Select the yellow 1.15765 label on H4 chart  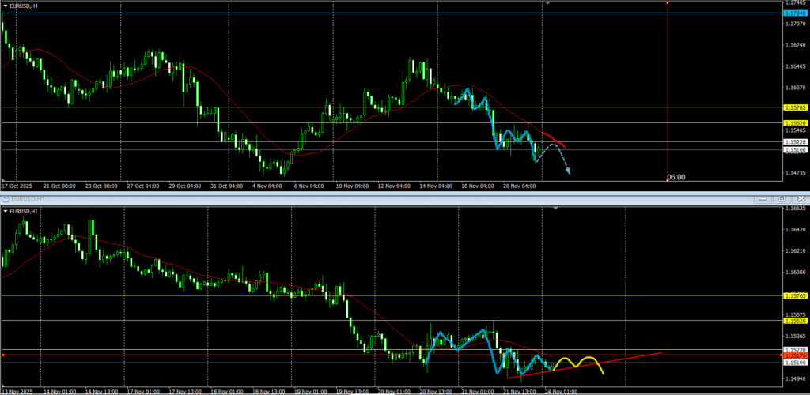794,107
